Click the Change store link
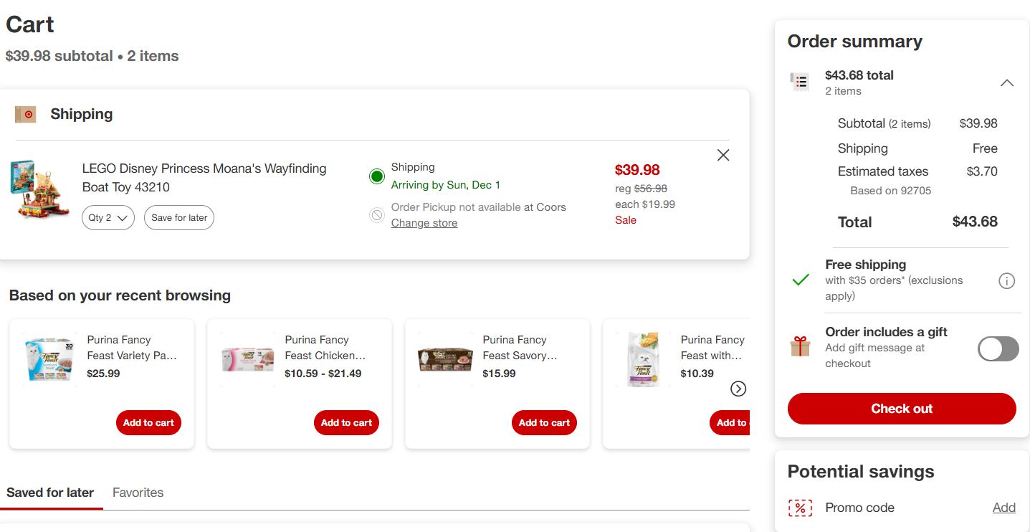The width and height of the screenshot is (1030, 532). coord(424,223)
